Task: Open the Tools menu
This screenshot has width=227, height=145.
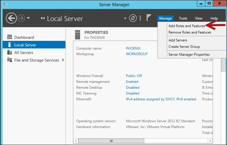Action: [x=183, y=18]
